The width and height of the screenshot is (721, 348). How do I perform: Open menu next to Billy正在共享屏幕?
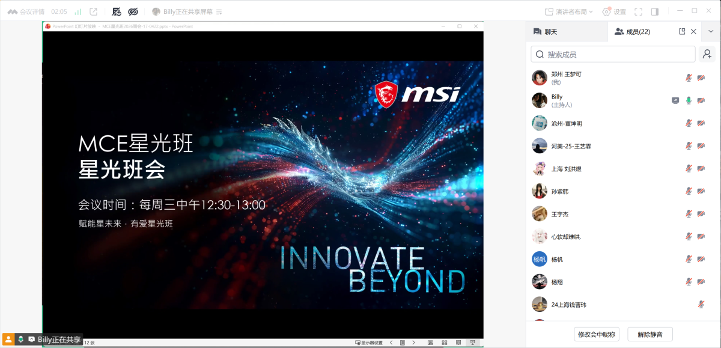pos(219,11)
